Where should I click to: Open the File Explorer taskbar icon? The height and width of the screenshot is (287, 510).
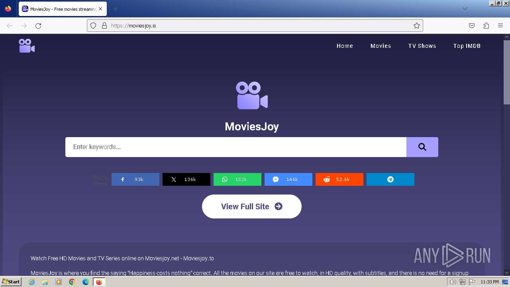tap(45, 282)
